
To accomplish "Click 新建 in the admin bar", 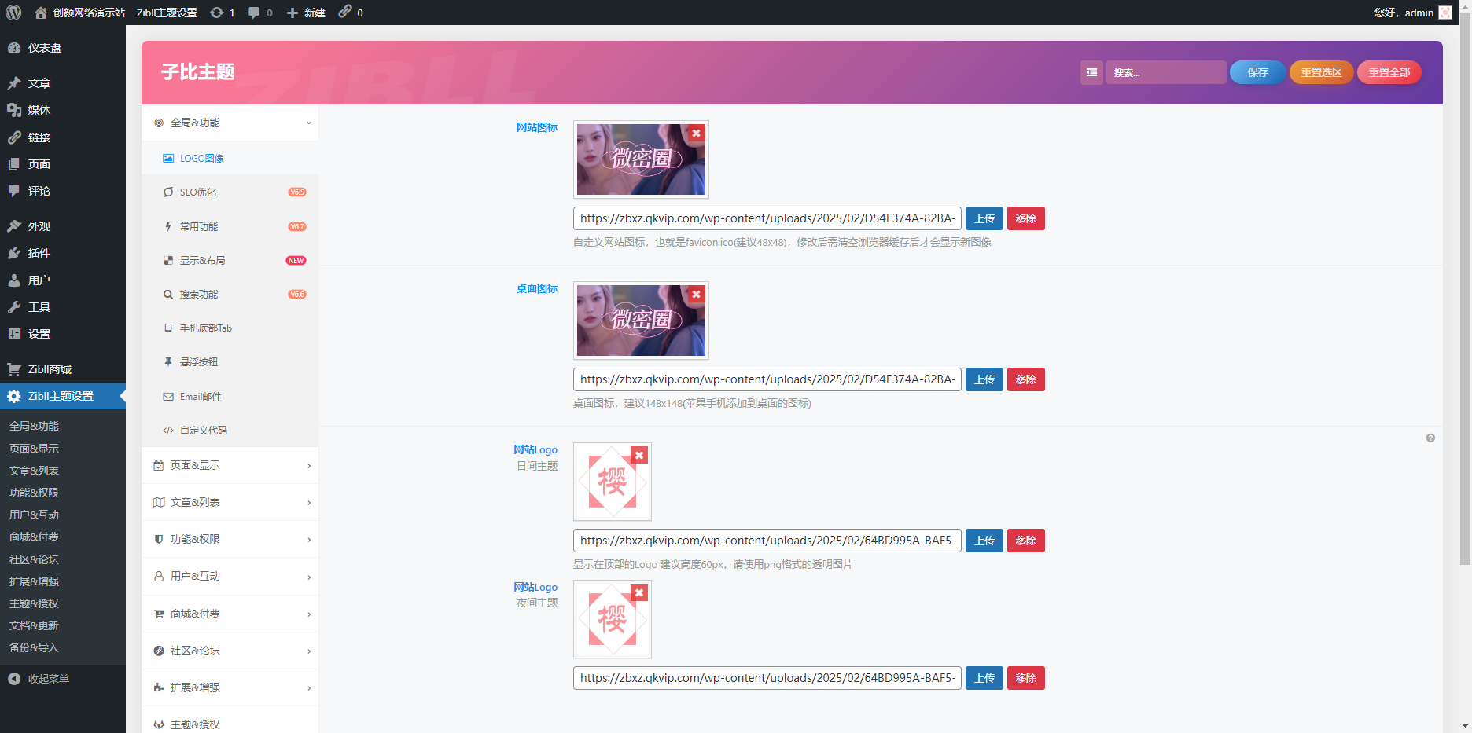I will click(306, 13).
